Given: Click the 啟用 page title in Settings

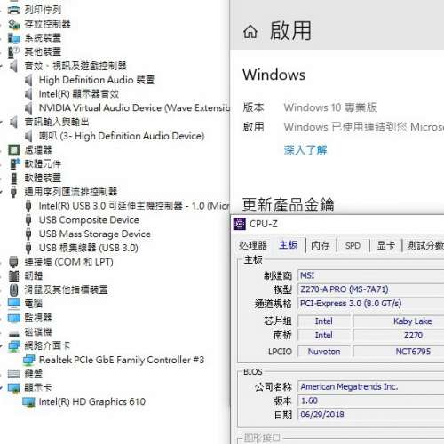Looking at the screenshot, I should pyautogui.click(x=290, y=31).
